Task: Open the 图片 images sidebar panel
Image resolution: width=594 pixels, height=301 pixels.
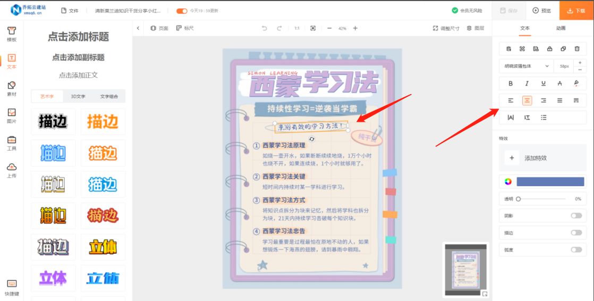Action: click(11, 115)
